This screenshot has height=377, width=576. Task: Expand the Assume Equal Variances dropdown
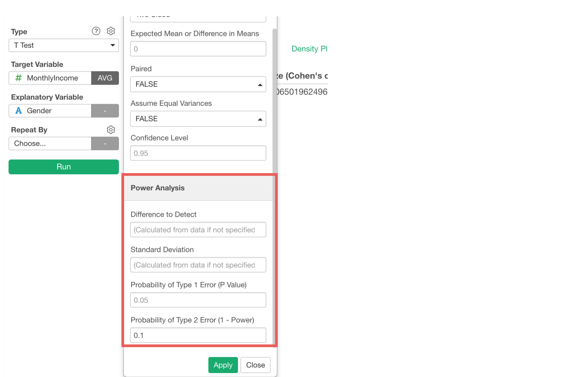point(198,119)
